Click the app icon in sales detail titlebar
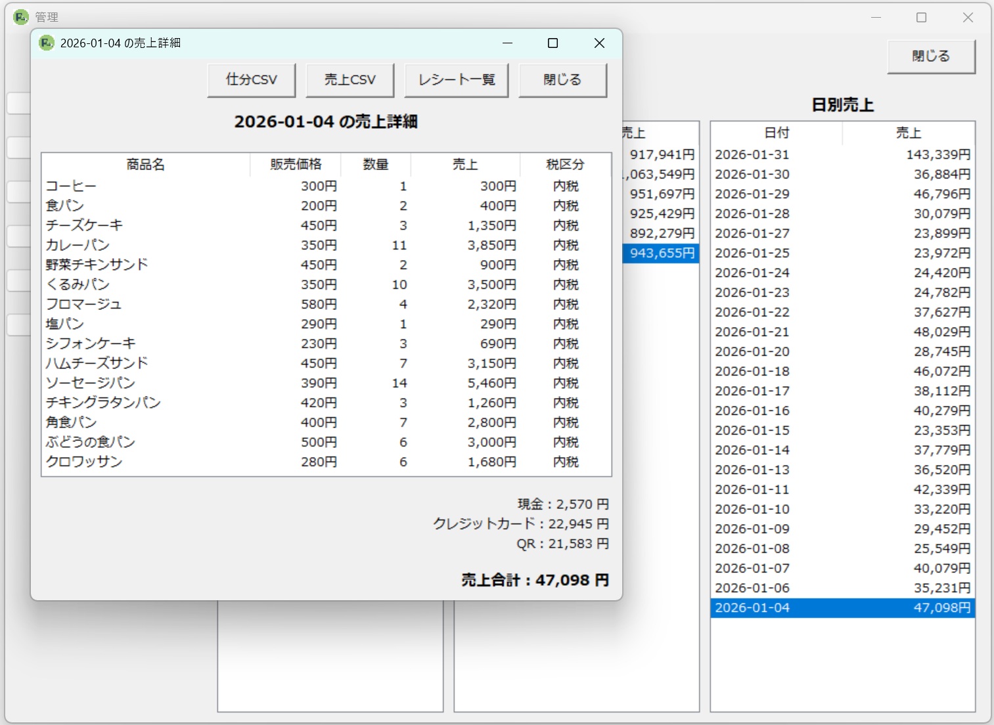The width and height of the screenshot is (994, 725). 46,43
